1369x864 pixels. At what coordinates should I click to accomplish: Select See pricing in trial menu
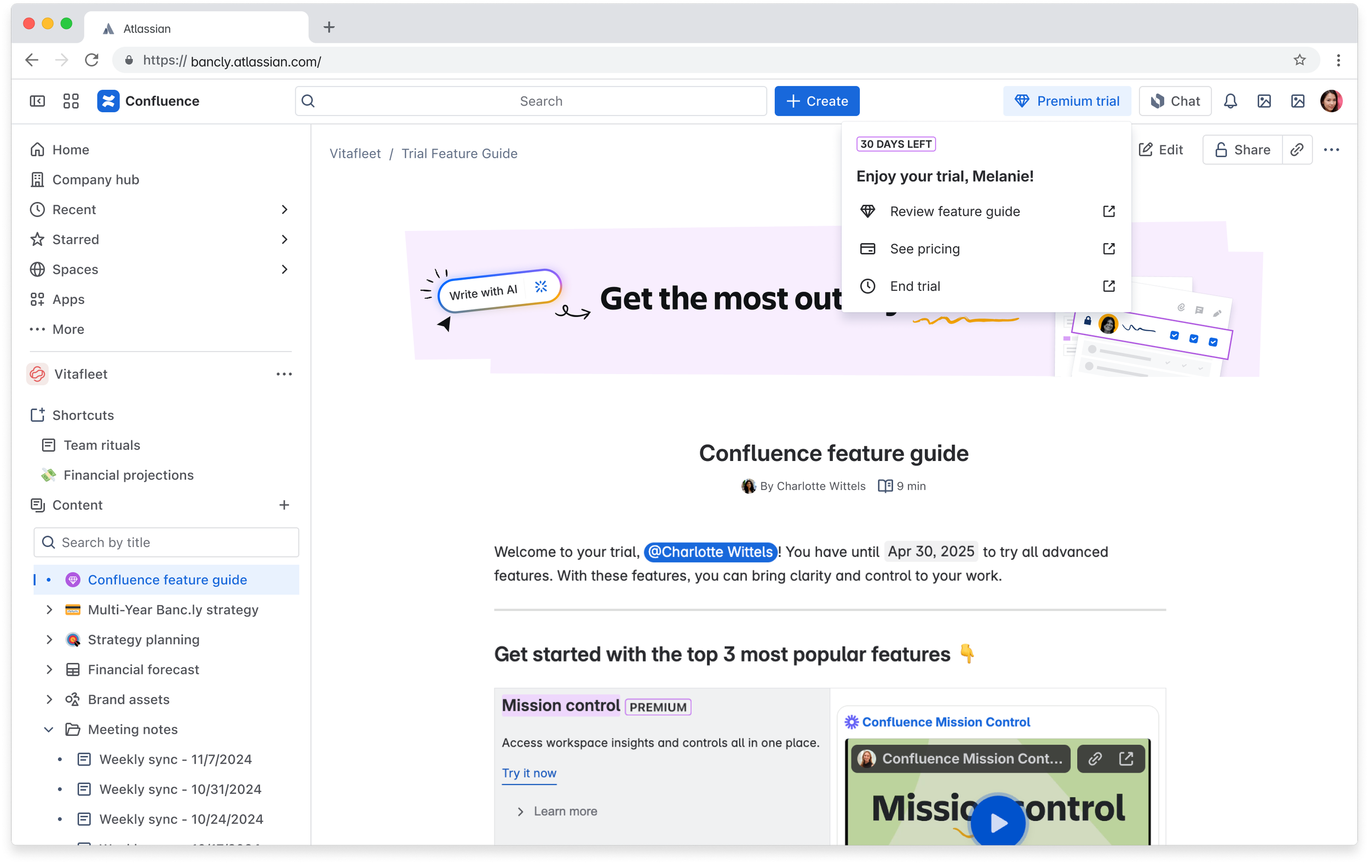(x=924, y=249)
